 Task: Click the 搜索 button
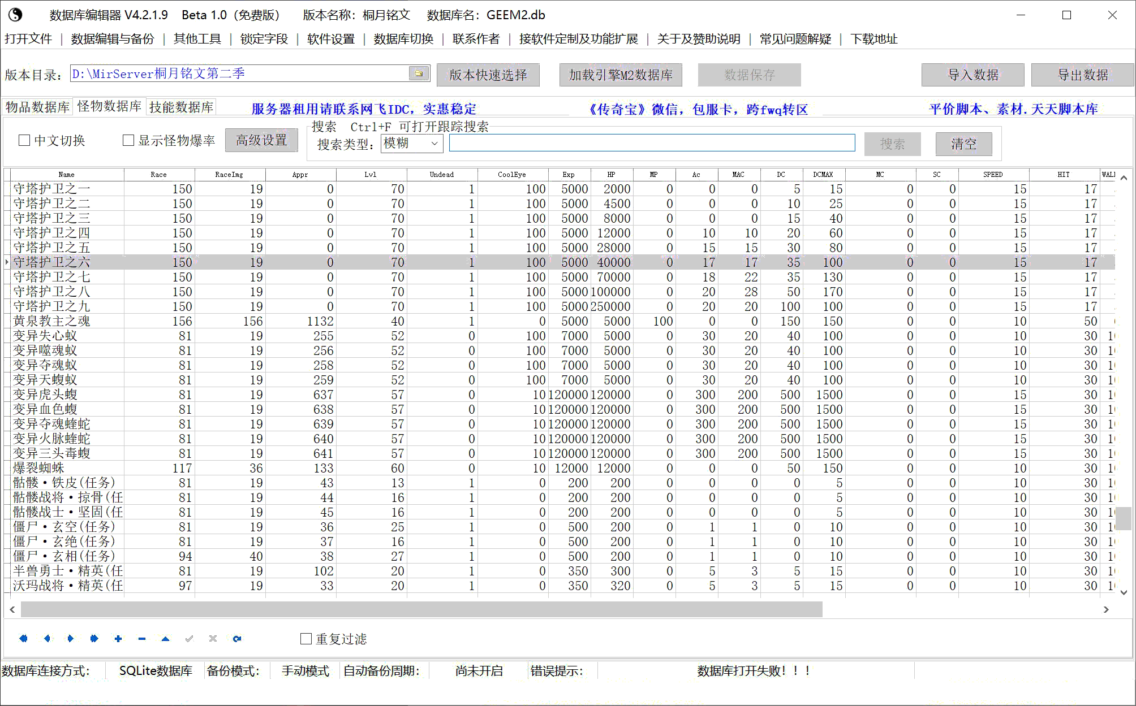pyautogui.click(x=892, y=144)
